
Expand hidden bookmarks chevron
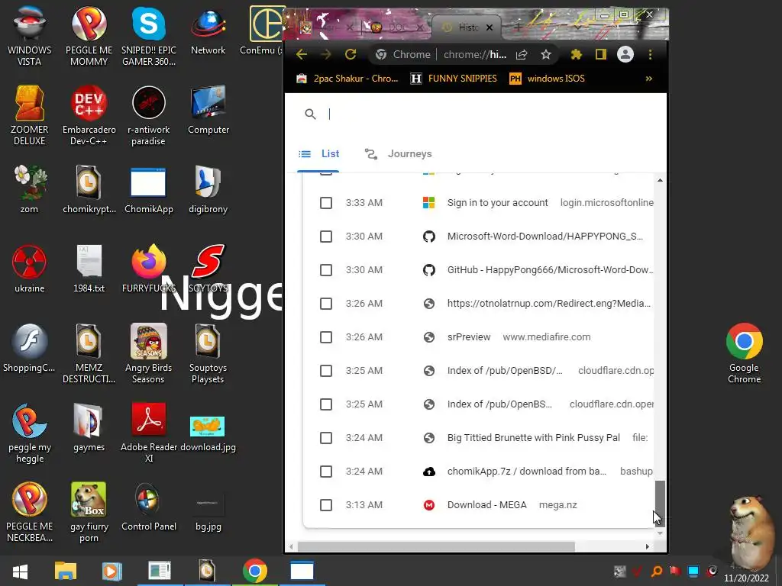pos(649,79)
